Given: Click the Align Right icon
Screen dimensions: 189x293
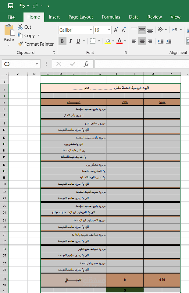Looking at the screenshot, I should (x=150, y=41).
